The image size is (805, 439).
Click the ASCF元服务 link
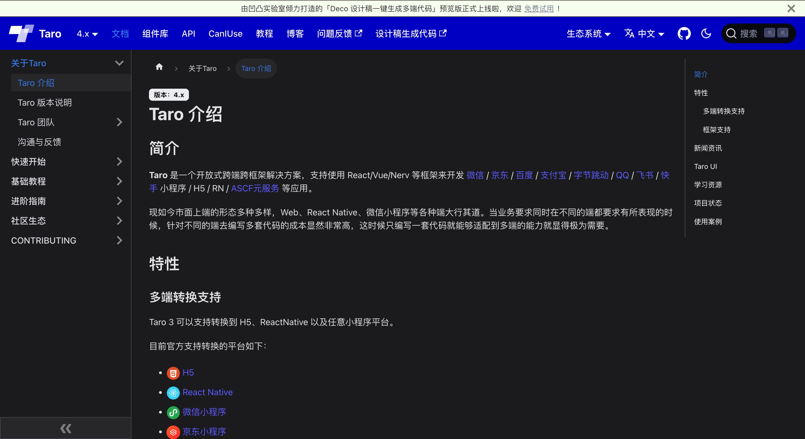tap(255, 188)
